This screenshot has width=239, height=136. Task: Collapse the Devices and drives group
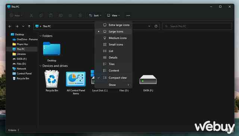(x=41, y=66)
